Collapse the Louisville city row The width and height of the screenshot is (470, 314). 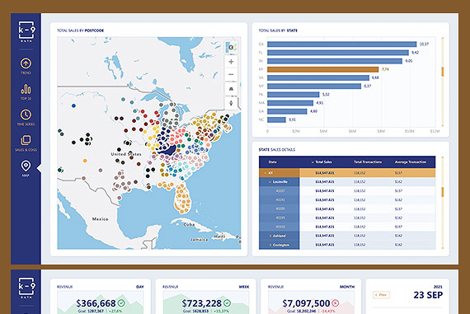pyautogui.click(x=270, y=182)
